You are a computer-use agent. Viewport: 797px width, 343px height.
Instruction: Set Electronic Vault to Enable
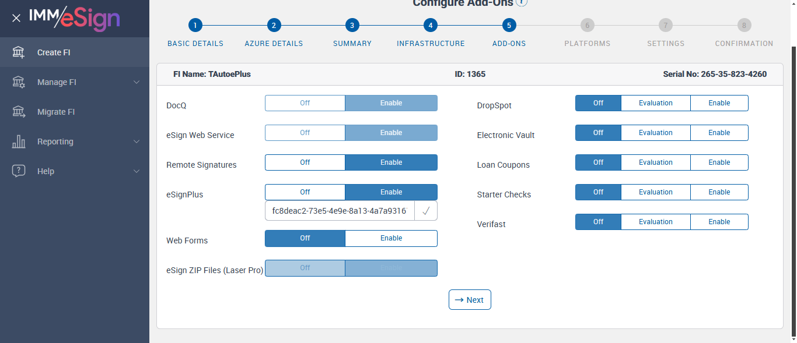719,133
